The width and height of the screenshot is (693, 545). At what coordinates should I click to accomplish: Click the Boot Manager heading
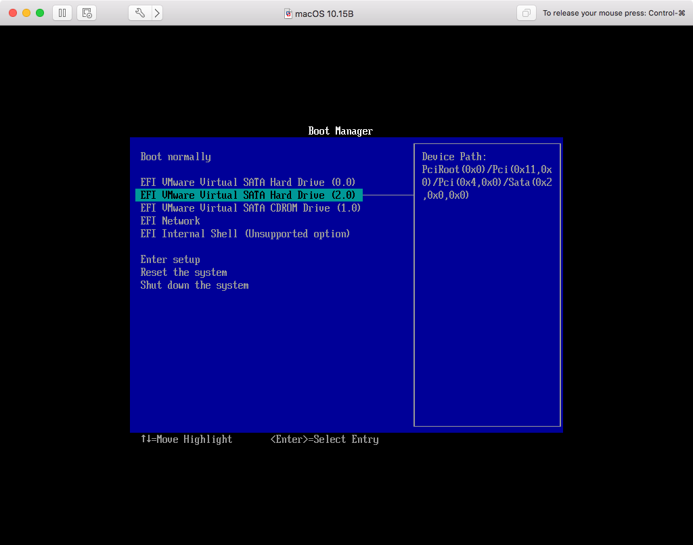340,131
